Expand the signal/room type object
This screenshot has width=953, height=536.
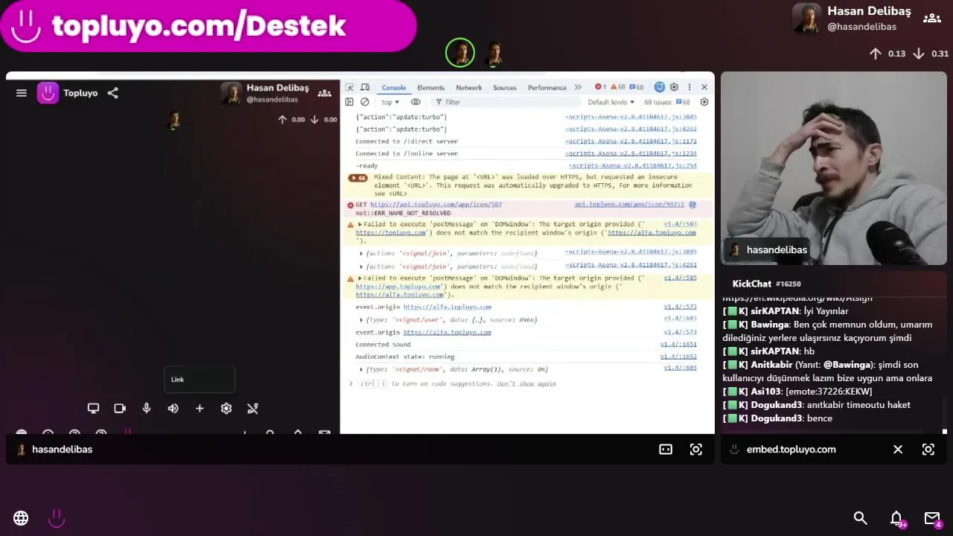click(362, 369)
